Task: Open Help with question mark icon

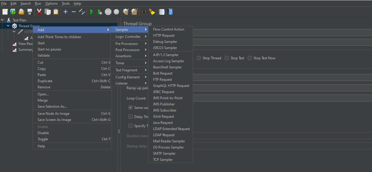Action: (x=170, y=12)
